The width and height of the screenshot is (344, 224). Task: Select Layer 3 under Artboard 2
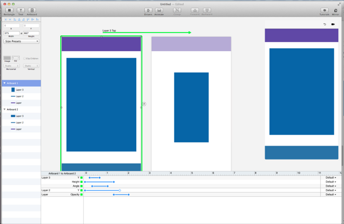pyautogui.click(x=21, y=116)
